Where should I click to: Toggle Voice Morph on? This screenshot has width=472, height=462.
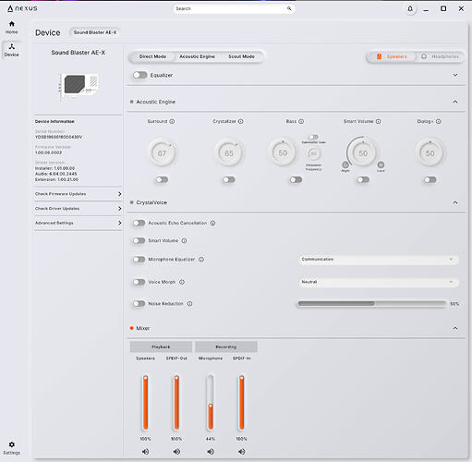coord(139,282)
